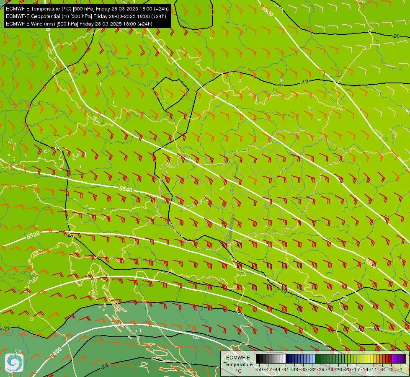Click the -21 isotherm label at left edge
Viewport: 410px width, 377px height.
point(5,328)
